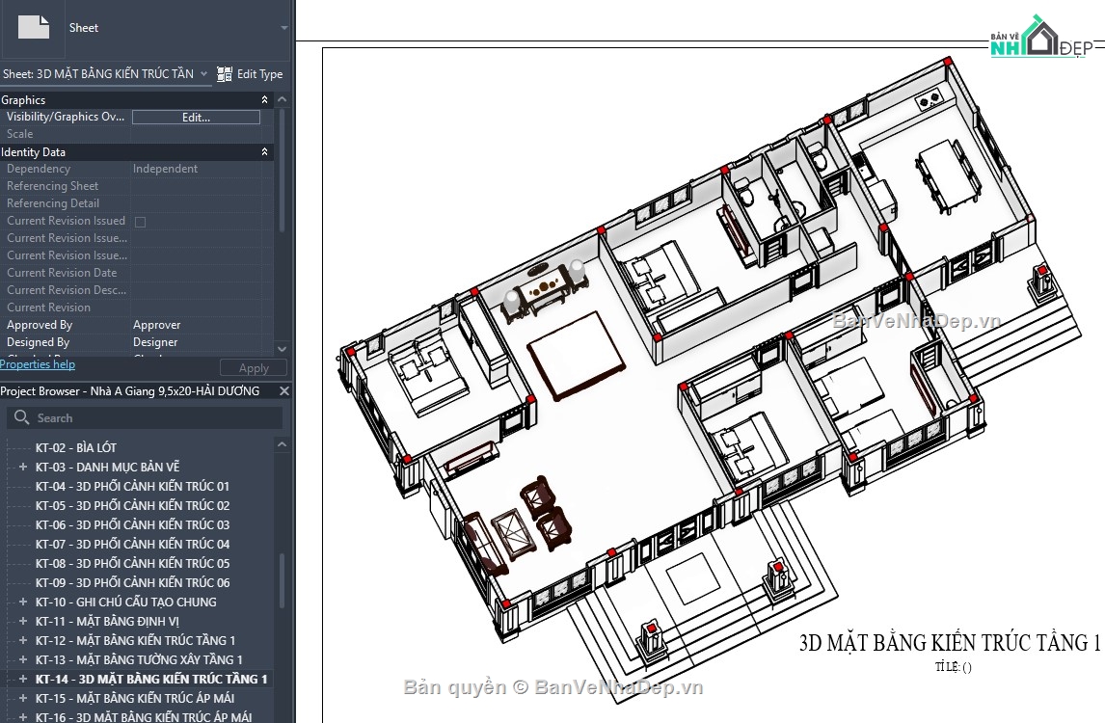This screenshot has width=1105, height=723.
Task: Select sheet KT-06 - 3D PHỐI CẢNH KIẾN TRÚC 03
Action: [132, 525]
